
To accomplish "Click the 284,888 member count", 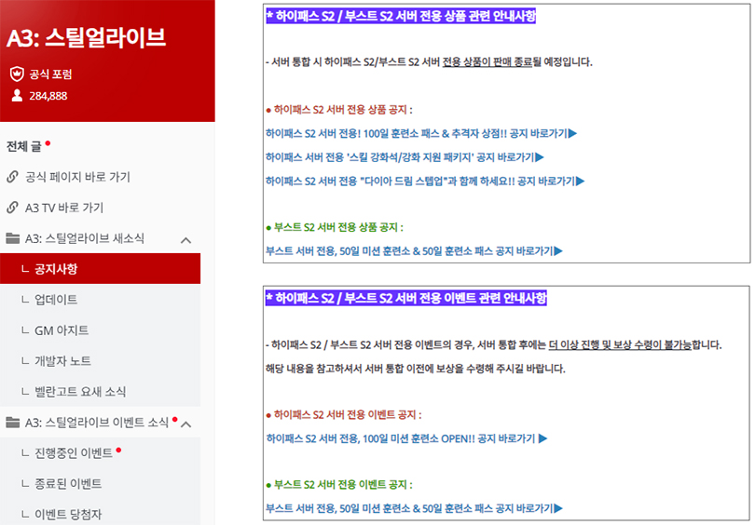I will [48, 96].
